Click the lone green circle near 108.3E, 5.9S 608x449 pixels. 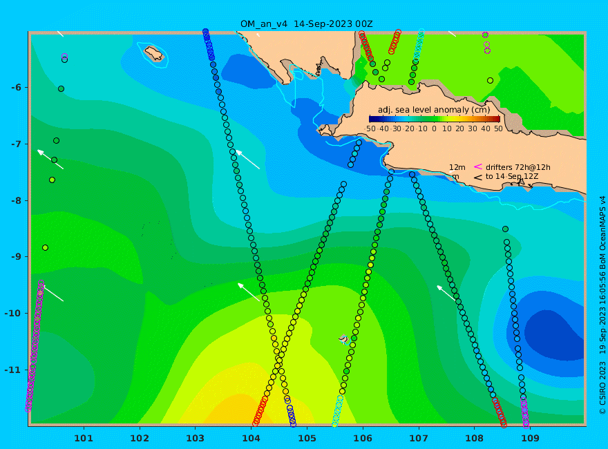point(490,81)
